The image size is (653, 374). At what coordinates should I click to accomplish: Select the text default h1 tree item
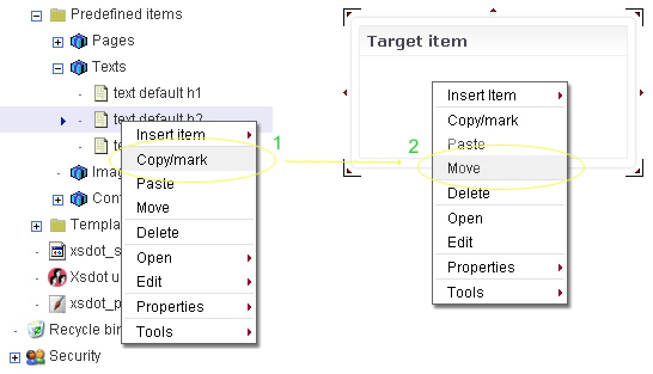point(157,93)
